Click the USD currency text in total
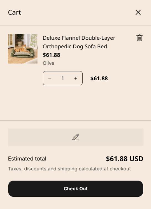 coord(136,159)
